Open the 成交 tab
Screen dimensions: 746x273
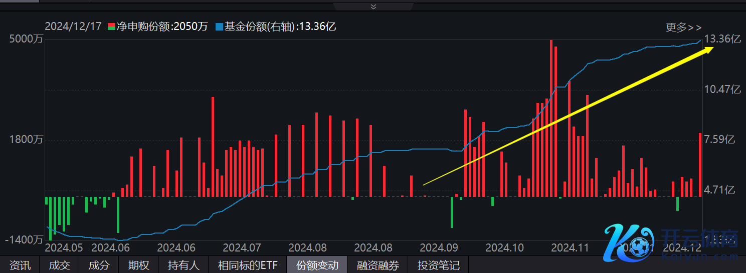coord(59,265)
